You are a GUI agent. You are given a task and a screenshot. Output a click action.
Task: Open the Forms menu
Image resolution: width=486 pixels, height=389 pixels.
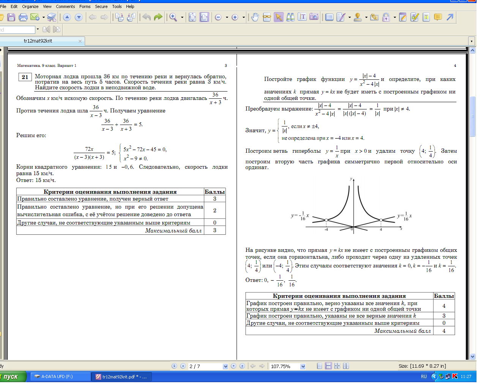(x=85, y=6)
